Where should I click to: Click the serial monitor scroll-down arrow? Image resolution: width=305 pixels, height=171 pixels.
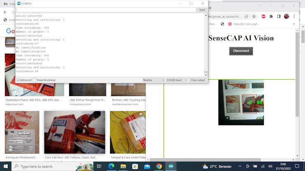[206, 75]
